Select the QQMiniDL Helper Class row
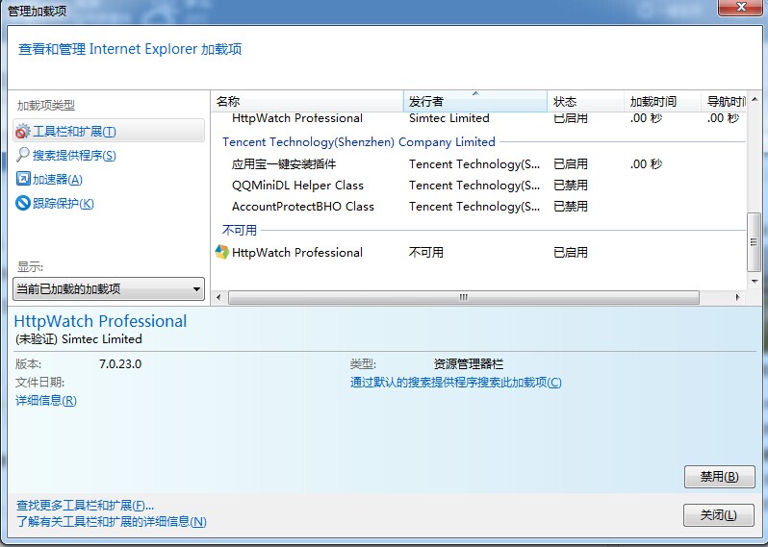The width and height of the screenshot is (768, 547). coord(297,186)
